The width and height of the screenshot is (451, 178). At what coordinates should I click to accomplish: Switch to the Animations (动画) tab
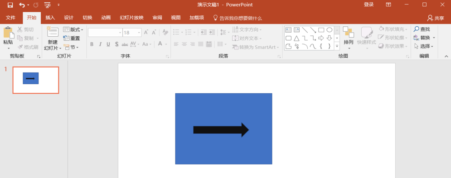[106, 18]
